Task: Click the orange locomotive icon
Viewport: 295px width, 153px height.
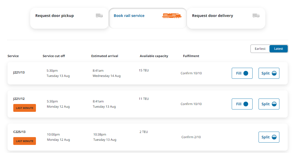Action: (x=172, y=16)
